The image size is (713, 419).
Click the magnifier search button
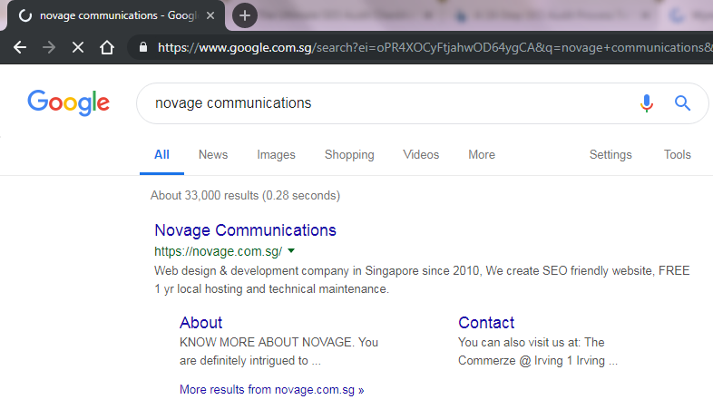(682, 103)
